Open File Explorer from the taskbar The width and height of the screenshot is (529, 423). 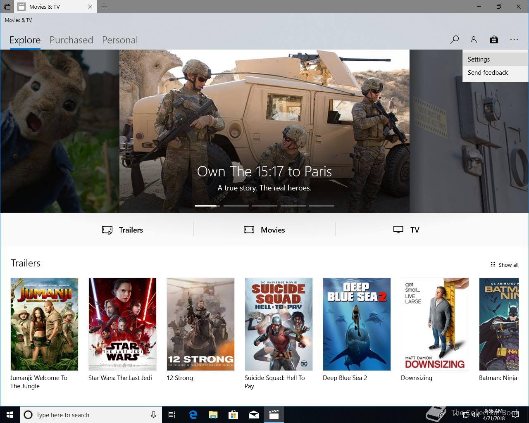(213, 415)
